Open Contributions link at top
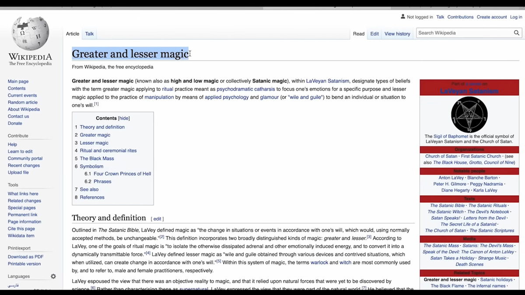The width and height of the screenshot is (525, 295). tap(460, 17)
